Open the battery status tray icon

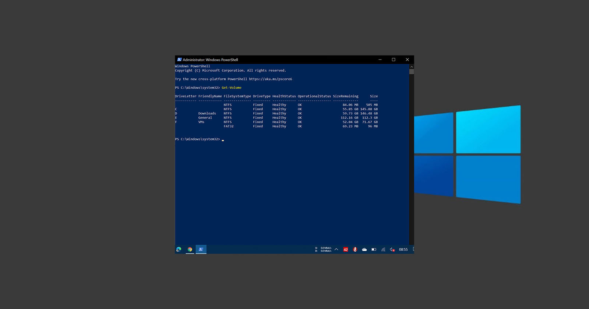[x=374, y=249]
